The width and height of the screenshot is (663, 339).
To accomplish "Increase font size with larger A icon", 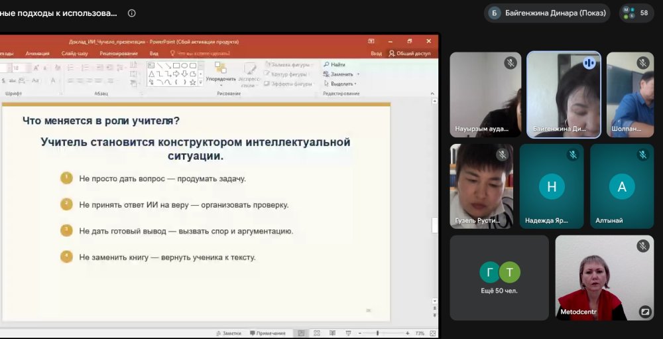I will coord(36,68).
